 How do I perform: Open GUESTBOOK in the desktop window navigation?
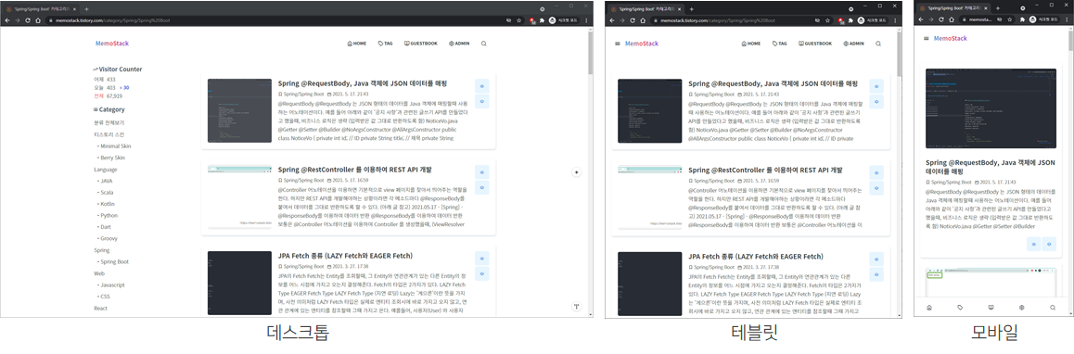pyautogui.click(x=420, y=44)
